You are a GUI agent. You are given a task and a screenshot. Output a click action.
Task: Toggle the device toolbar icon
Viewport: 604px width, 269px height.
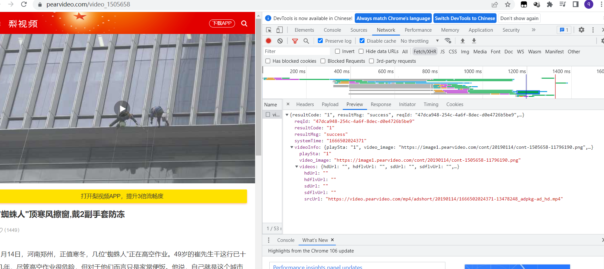(x=280, y=30)
